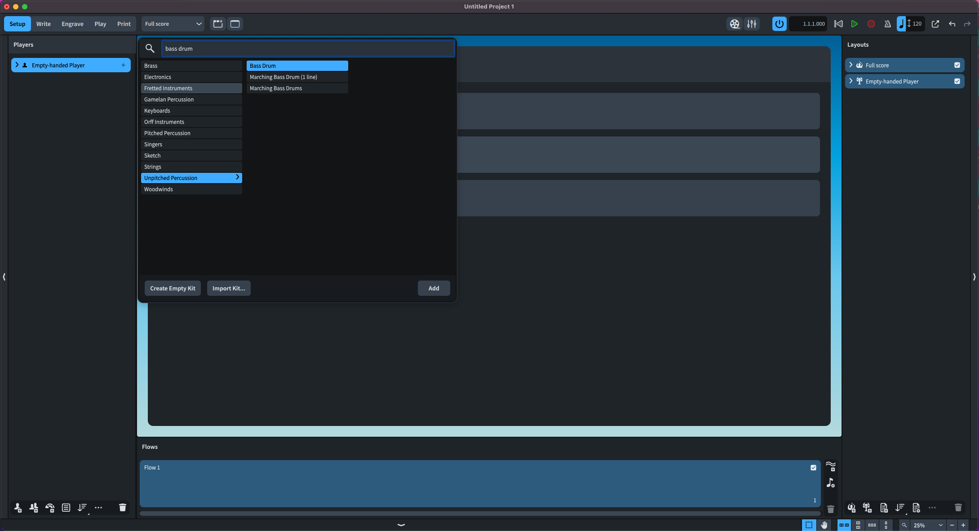Uncheck the Flow 1 checkbox
This screenshot has height=531, width=979.
click(x=813, y=468)
